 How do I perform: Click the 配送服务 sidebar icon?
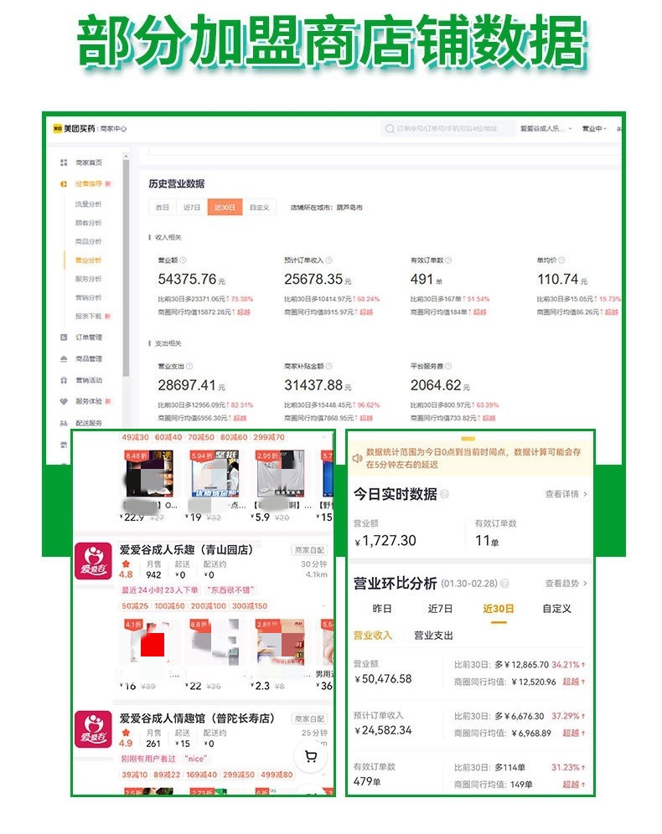pos(64,424)
